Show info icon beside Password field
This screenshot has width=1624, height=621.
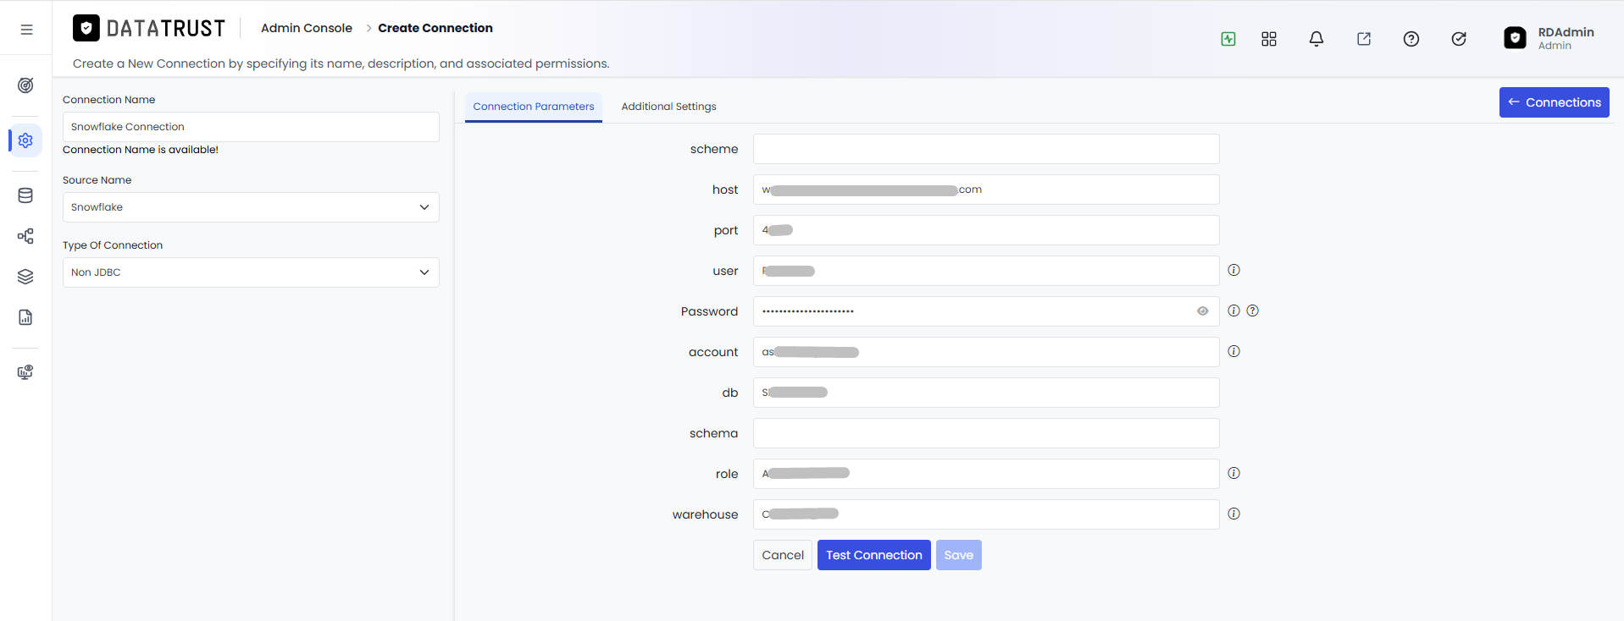[x=1234, y=310]
